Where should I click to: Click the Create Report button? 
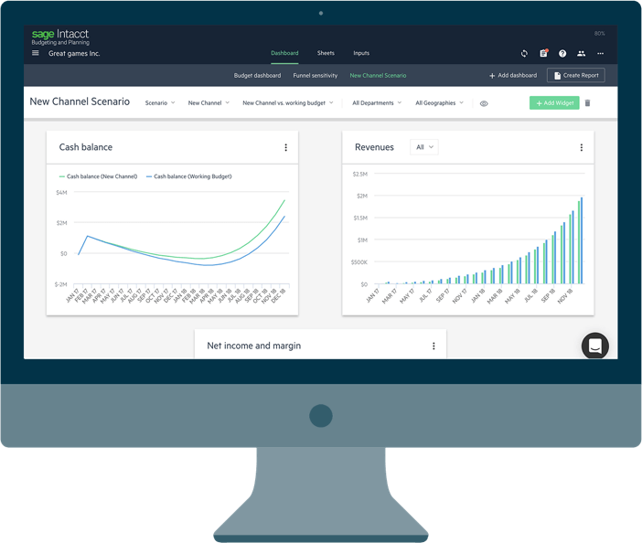(575, 76)
